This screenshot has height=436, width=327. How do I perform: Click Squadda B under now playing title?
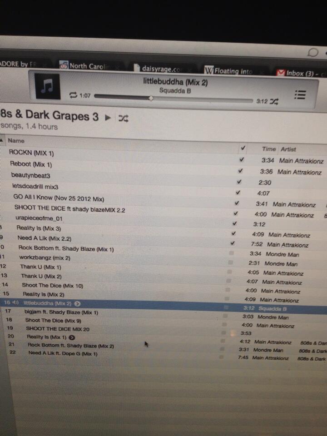click(175, 91)
